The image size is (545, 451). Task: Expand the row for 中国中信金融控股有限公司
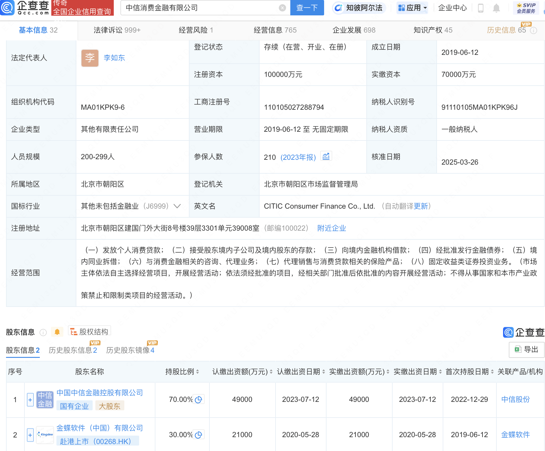click(30, 400)
